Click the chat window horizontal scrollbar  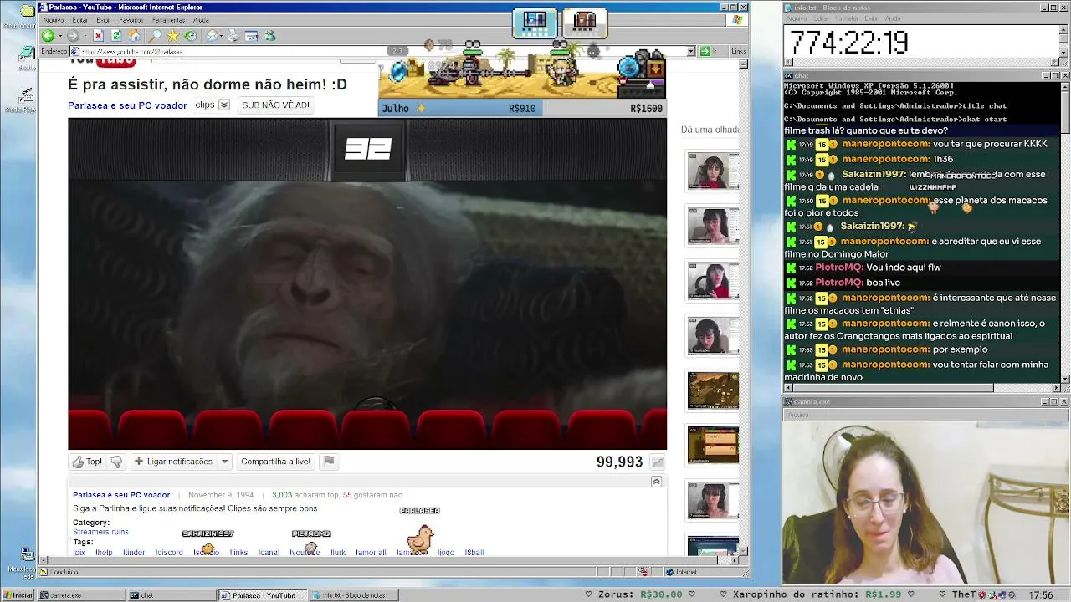[x=922, y=388]
